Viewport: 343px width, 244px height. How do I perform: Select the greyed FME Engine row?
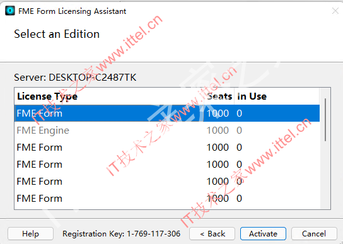coord(167,131)
